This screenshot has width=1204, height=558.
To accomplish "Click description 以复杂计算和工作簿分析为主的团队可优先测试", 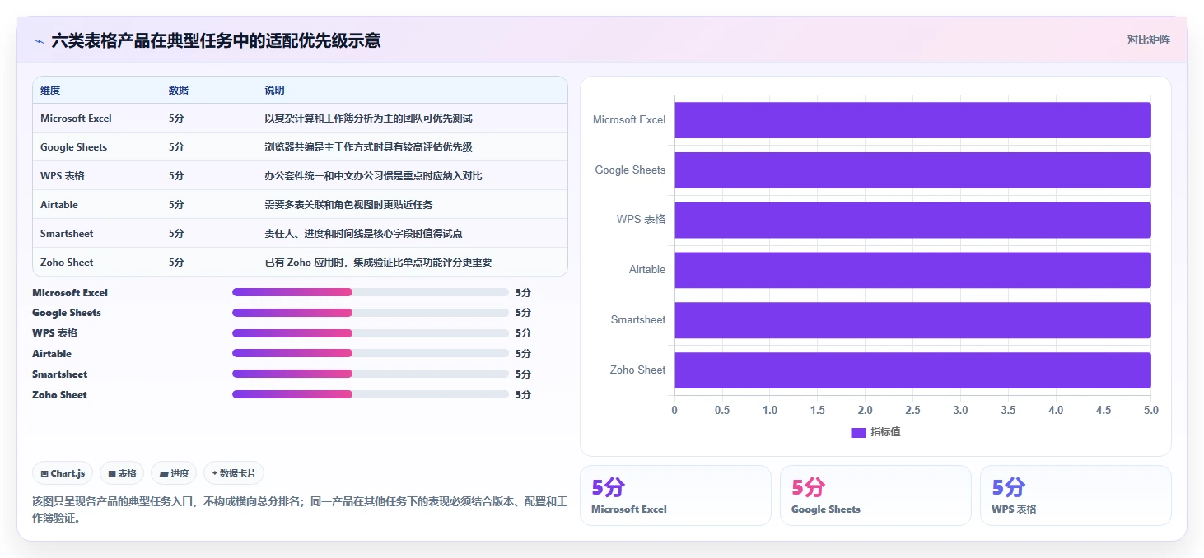I will [368, 119].
